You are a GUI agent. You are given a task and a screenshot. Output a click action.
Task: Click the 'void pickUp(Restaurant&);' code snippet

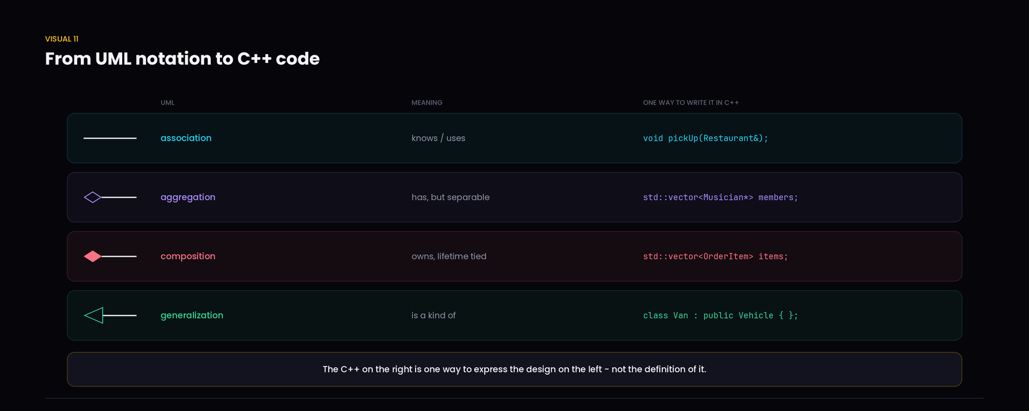[706, 138]
